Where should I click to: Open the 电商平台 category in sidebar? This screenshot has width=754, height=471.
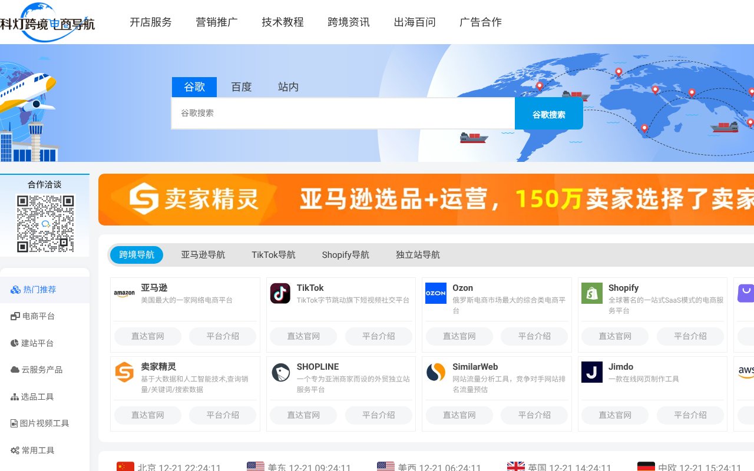pos(15,316)
